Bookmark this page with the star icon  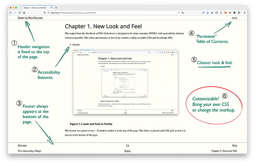(183, 13)
